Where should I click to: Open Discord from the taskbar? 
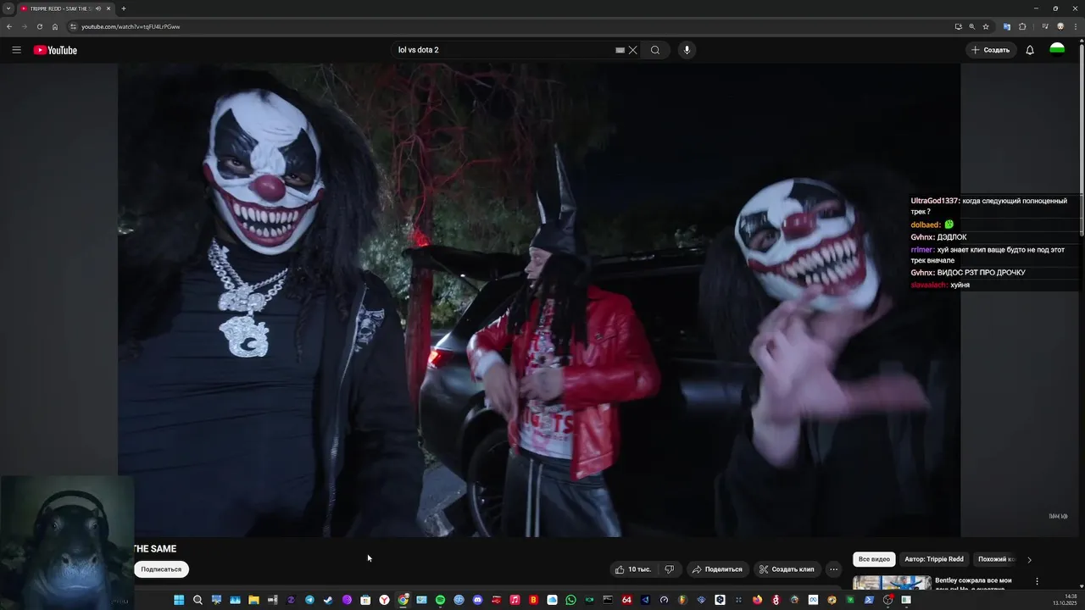(x=477, y=600)
